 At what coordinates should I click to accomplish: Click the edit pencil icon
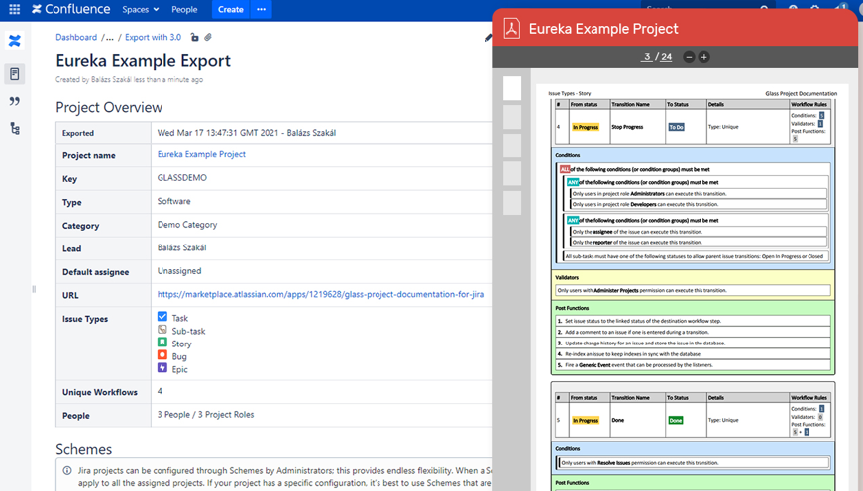488,38
